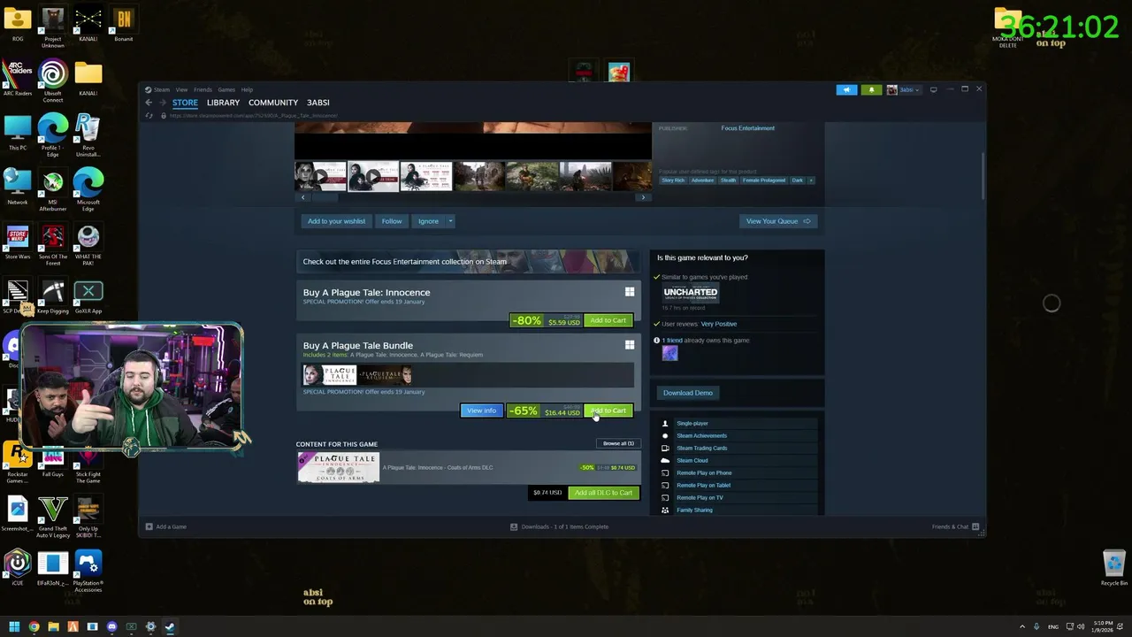
Task: Click the store URL address field
Action: click(253, 116)
